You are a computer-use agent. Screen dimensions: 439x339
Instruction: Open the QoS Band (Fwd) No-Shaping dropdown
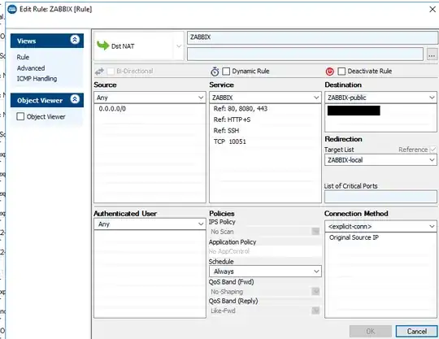tap(315, 291)
